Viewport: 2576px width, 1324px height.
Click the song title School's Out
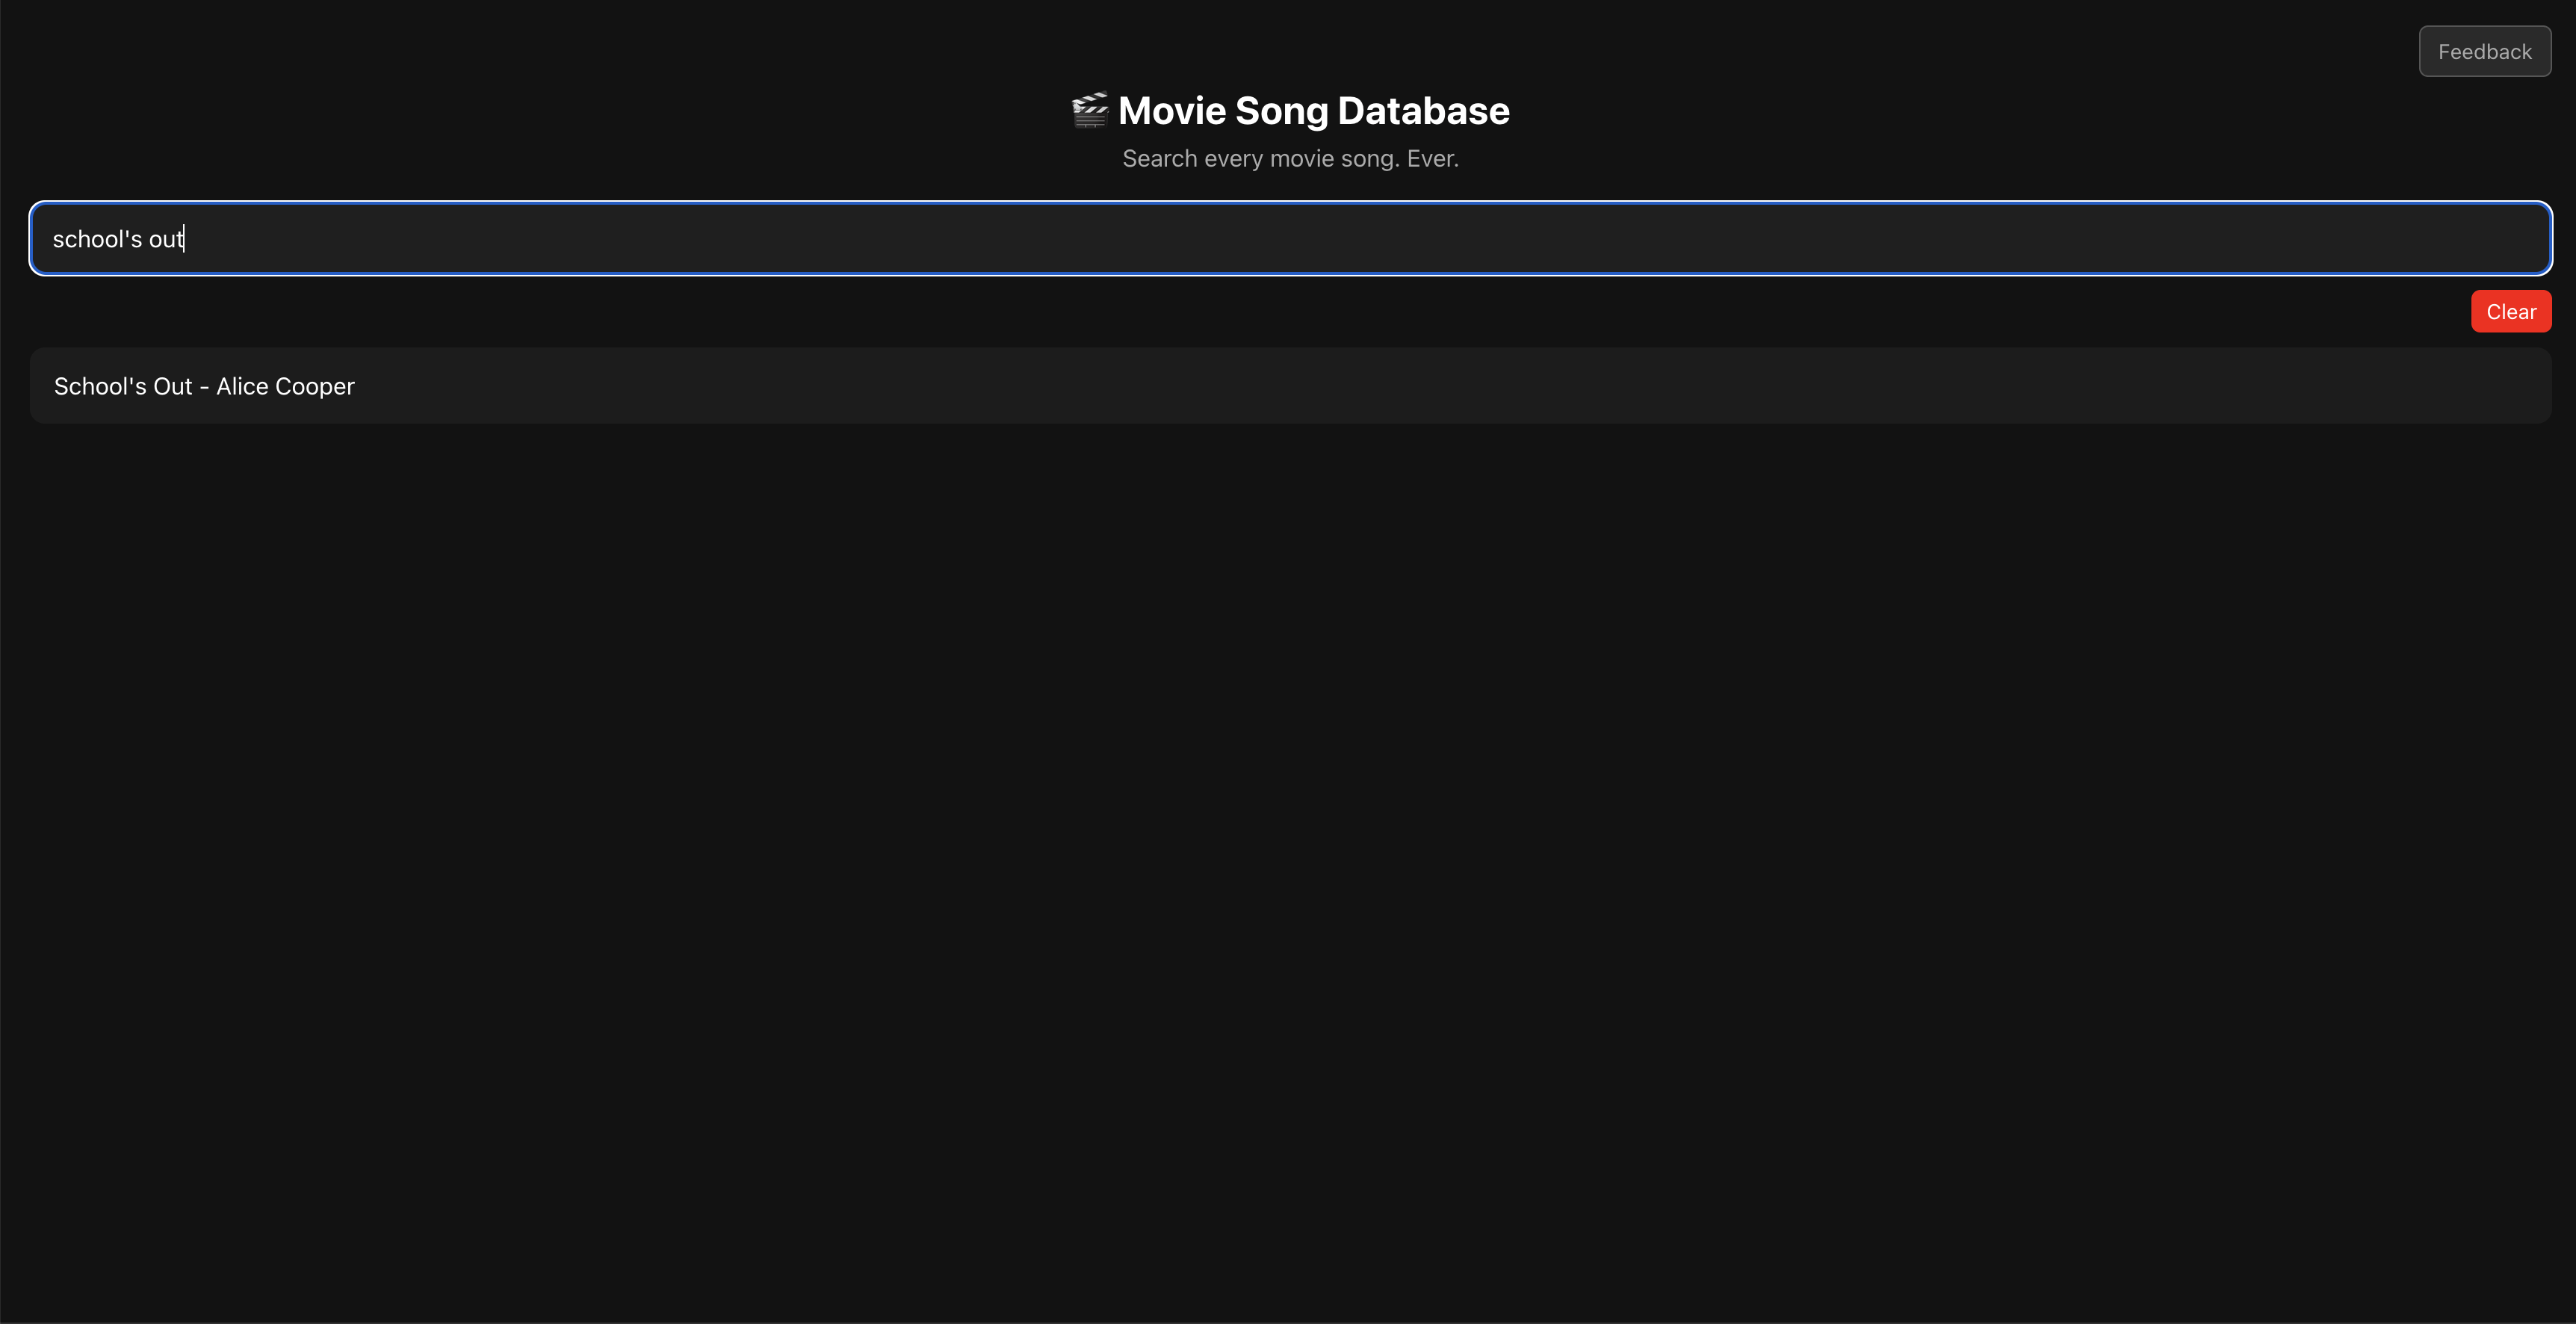tap(122, 386)
